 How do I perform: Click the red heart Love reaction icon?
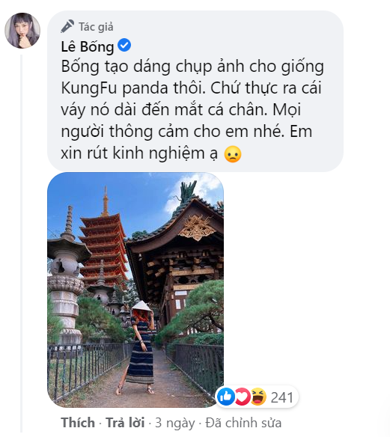coord(242,397)
